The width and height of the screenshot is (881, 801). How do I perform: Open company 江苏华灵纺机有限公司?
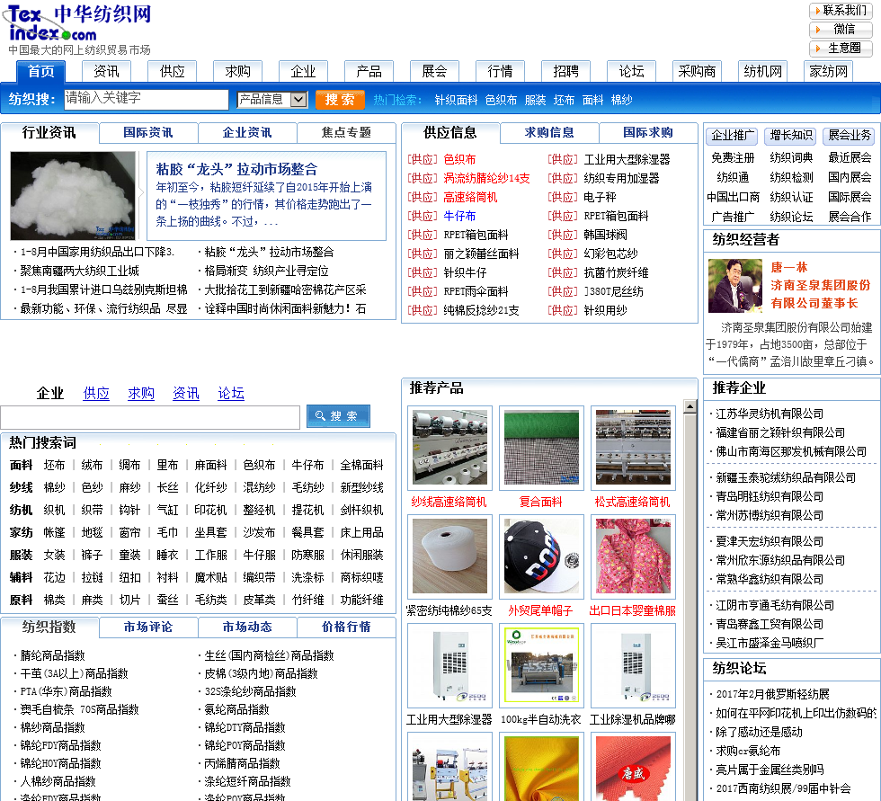pos(770,414)
